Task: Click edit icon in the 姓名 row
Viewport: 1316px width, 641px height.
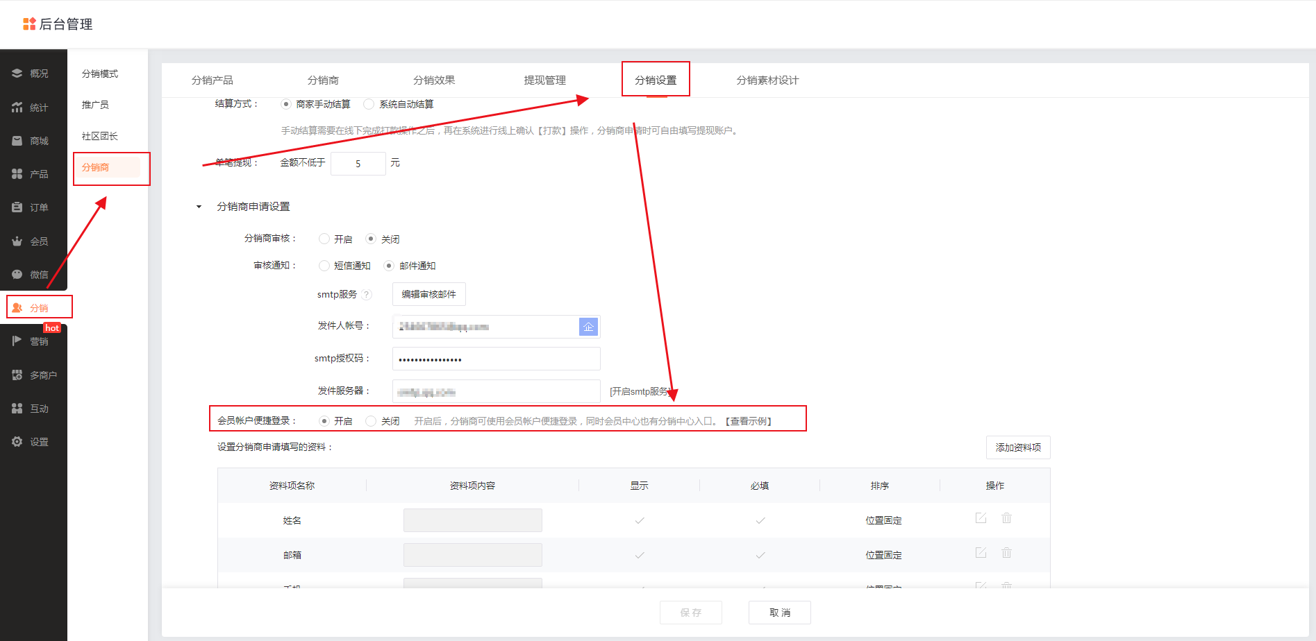Action: tap(981, 518)
